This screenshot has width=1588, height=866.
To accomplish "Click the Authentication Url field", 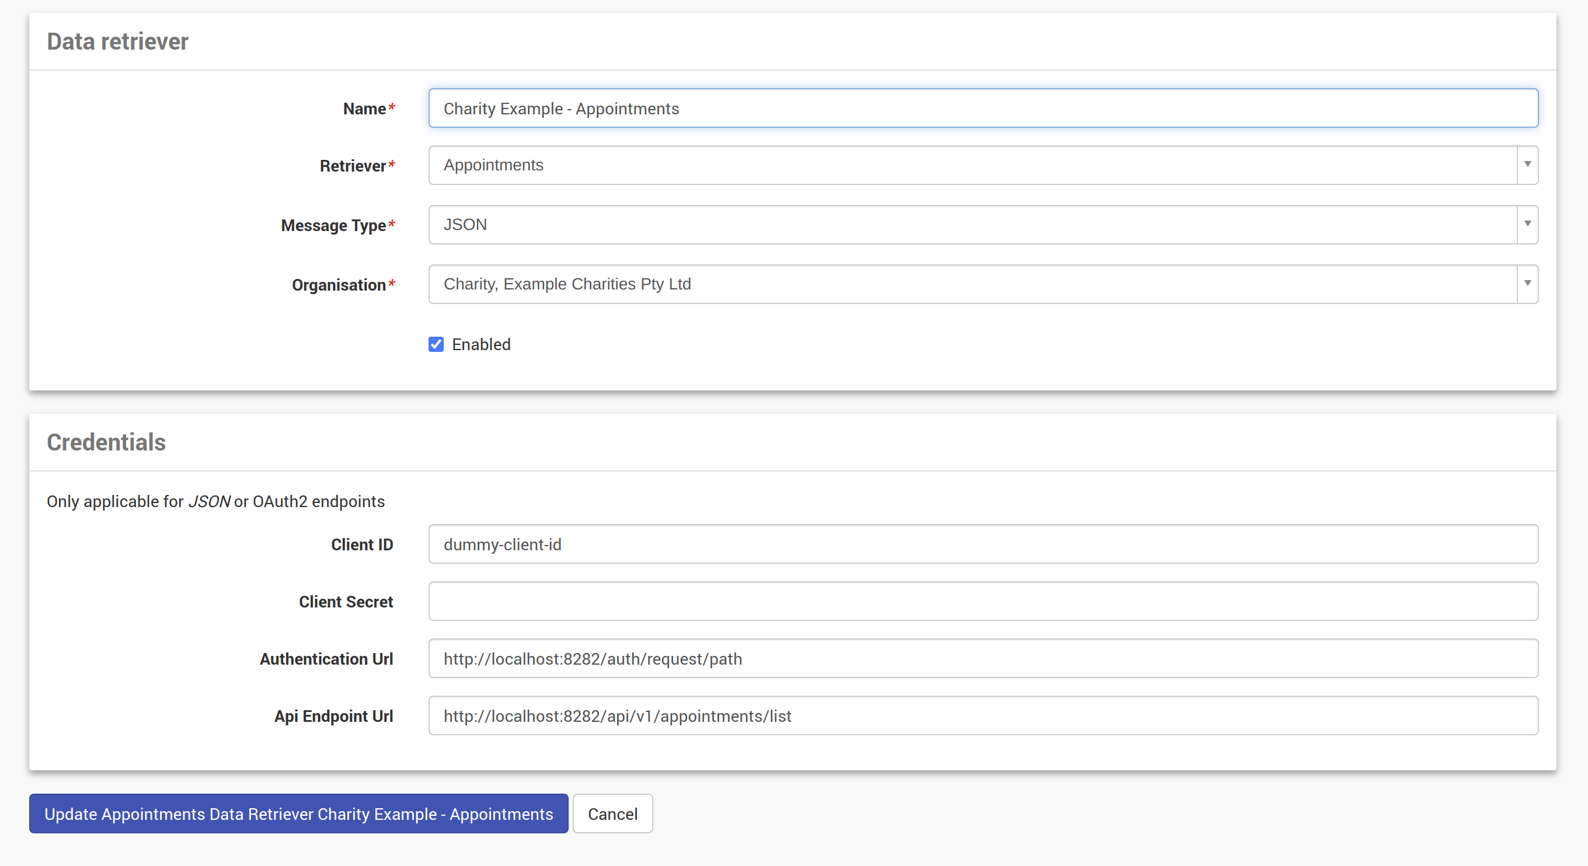I will pyautogui.click(x=983, y=659).
